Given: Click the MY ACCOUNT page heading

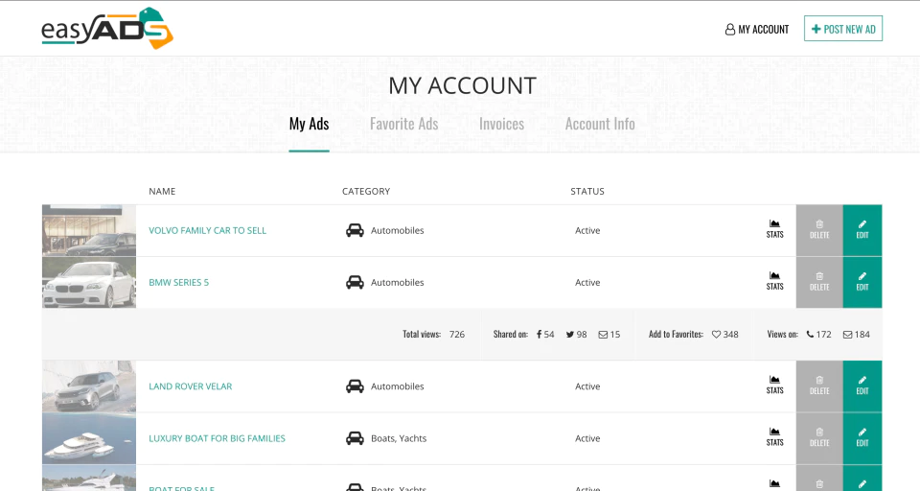Looking at the screenshot, I should (462, 85).
